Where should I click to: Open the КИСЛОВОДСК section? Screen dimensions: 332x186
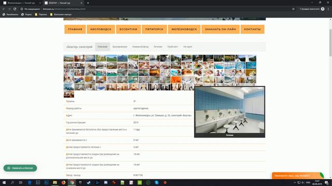coord(101,29)
